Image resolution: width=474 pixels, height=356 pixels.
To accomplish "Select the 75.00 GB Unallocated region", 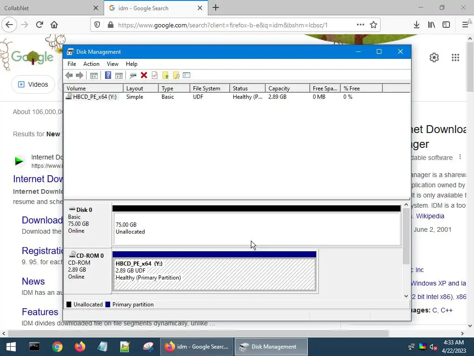I will (x=257, y=229).
